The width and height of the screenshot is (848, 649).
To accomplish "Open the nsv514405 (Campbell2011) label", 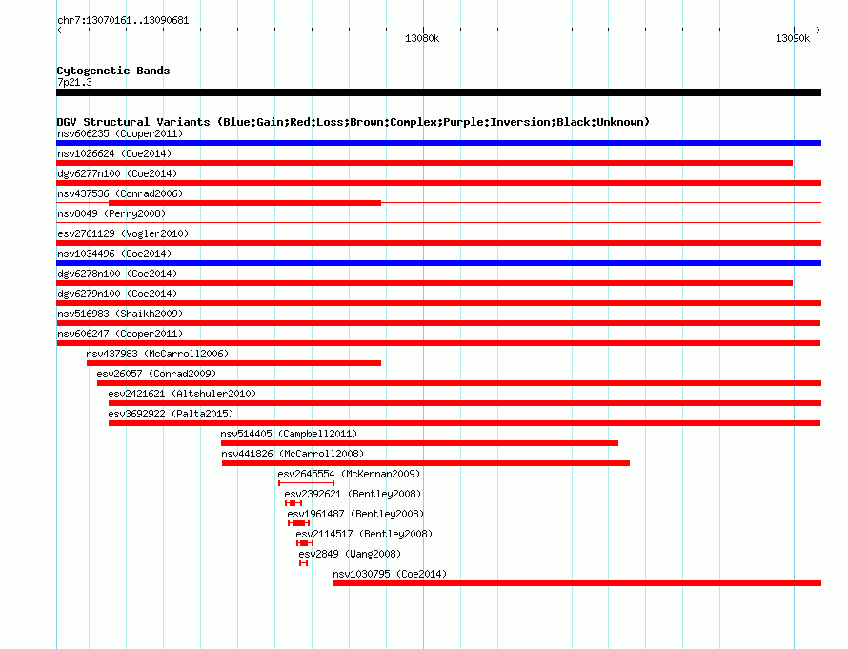I will click(x=289, y=434).
